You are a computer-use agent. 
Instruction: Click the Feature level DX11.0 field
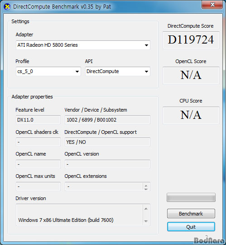(x=38, y=120)
